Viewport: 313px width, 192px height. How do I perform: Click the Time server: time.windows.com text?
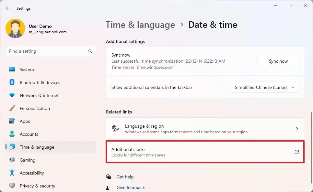tap(143, 67)
